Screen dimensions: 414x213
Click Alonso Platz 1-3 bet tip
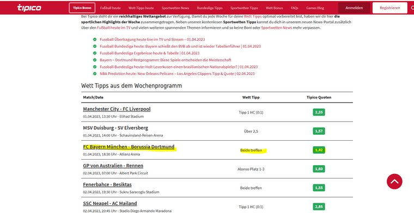(251, 169)
